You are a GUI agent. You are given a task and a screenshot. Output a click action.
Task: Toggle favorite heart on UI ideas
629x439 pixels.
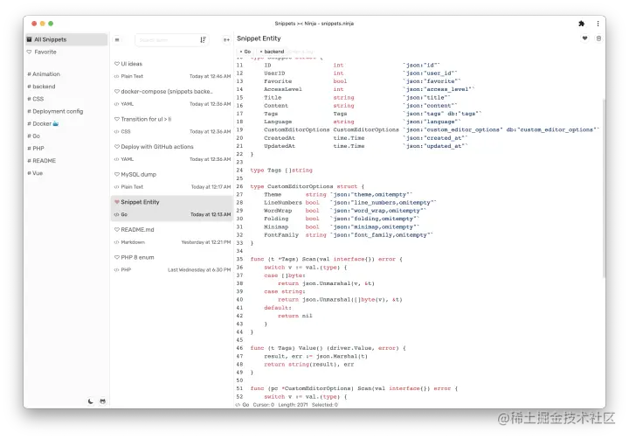pos(117,64)
